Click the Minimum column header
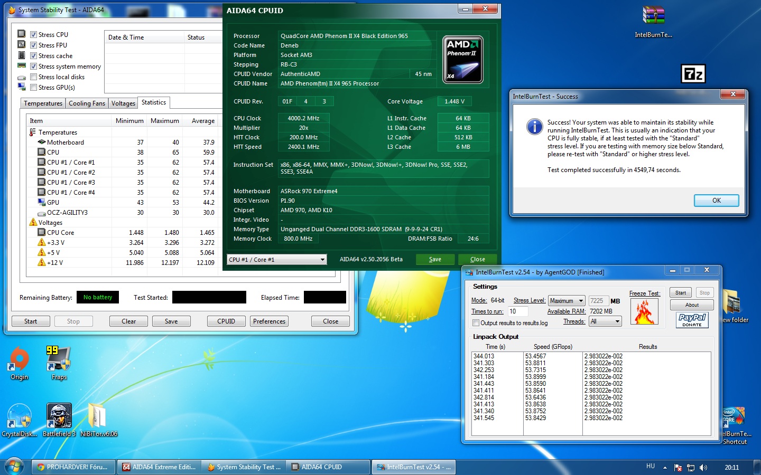 click(129, 121)
